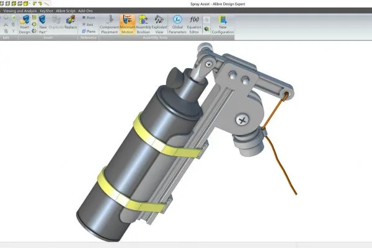Switch to the Add-Ons tab
The height and width of the screenshot is (248, 372).
(x=86, y=11)
